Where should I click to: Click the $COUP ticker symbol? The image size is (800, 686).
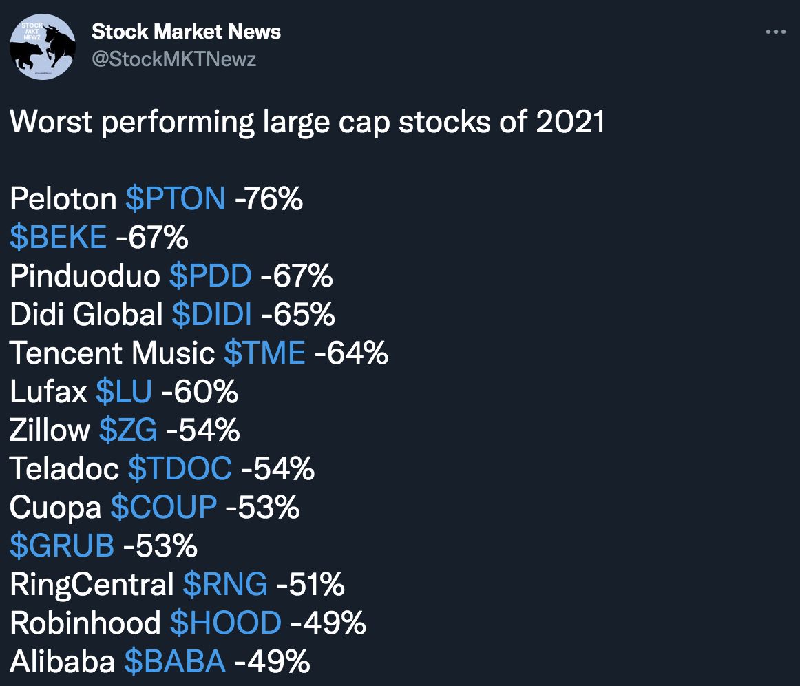164,508
